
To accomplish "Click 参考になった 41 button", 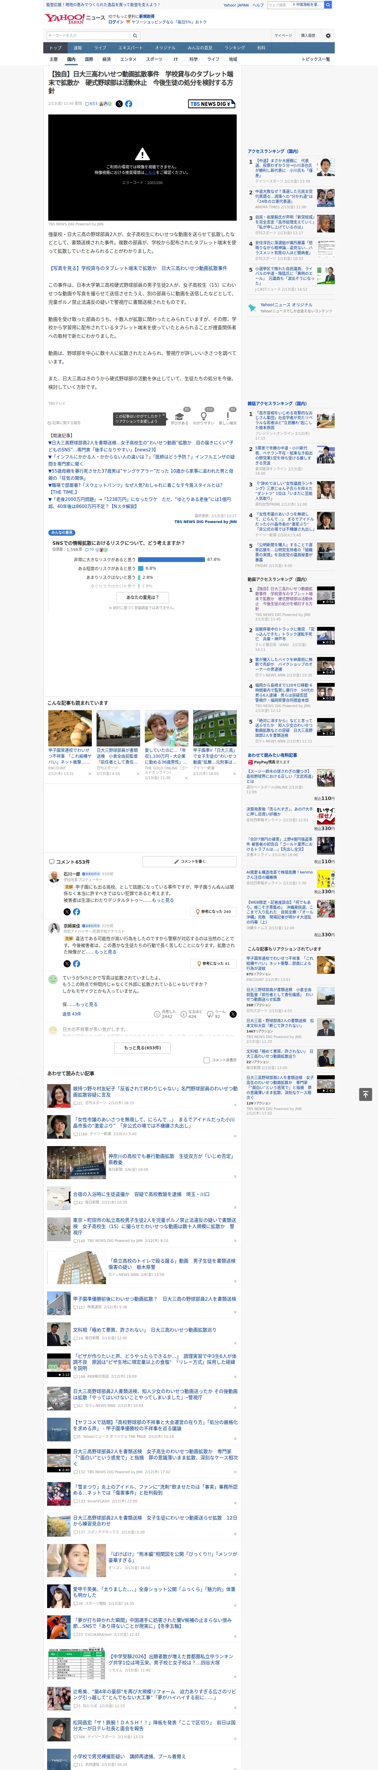I will [213, 963].
